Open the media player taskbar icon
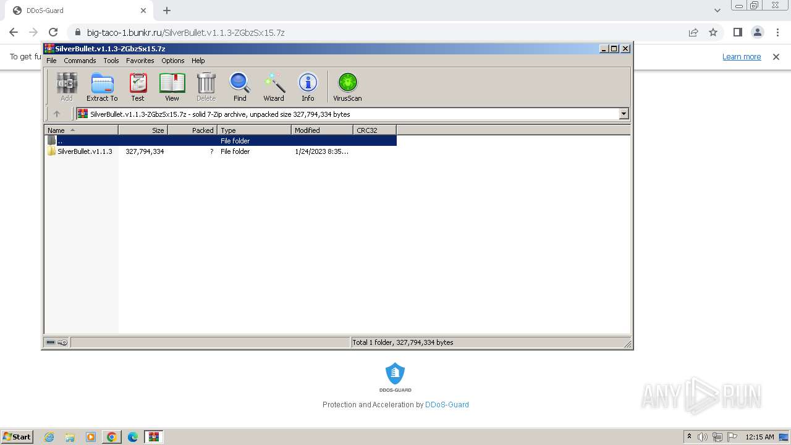This screenshot has height=445, width=791. (91, 437)
